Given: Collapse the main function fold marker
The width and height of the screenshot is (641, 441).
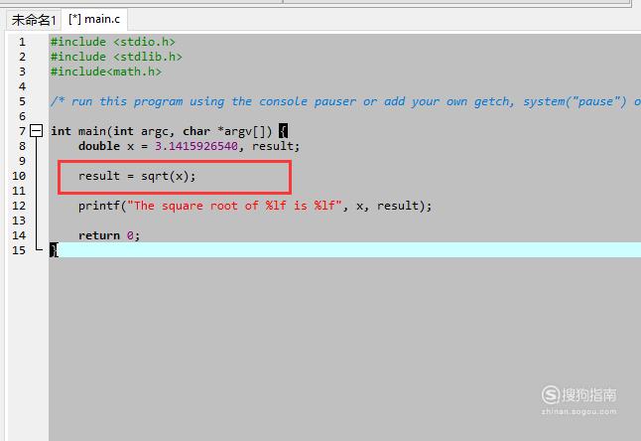Looking at the screenshot, I should (x=37, y=131).
